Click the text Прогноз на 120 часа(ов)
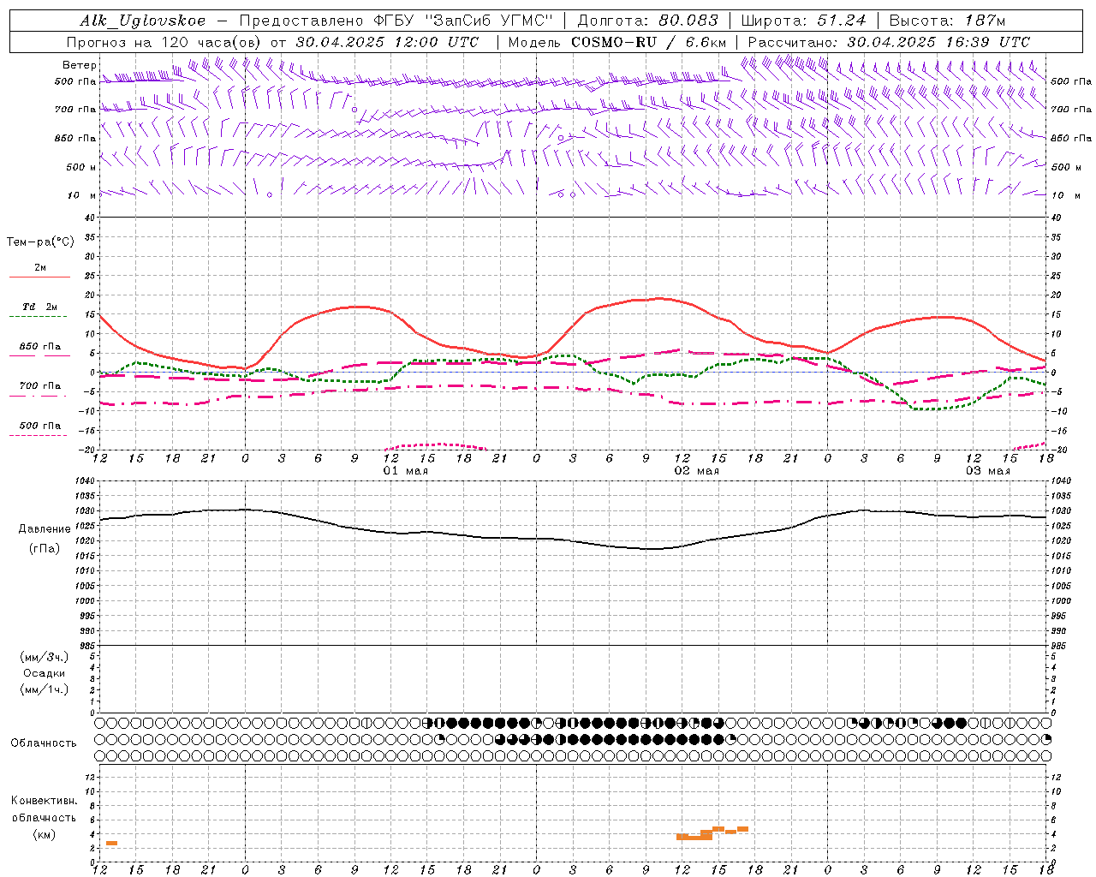Viewport: 1096px width, 877px height. tap(164, 42)
